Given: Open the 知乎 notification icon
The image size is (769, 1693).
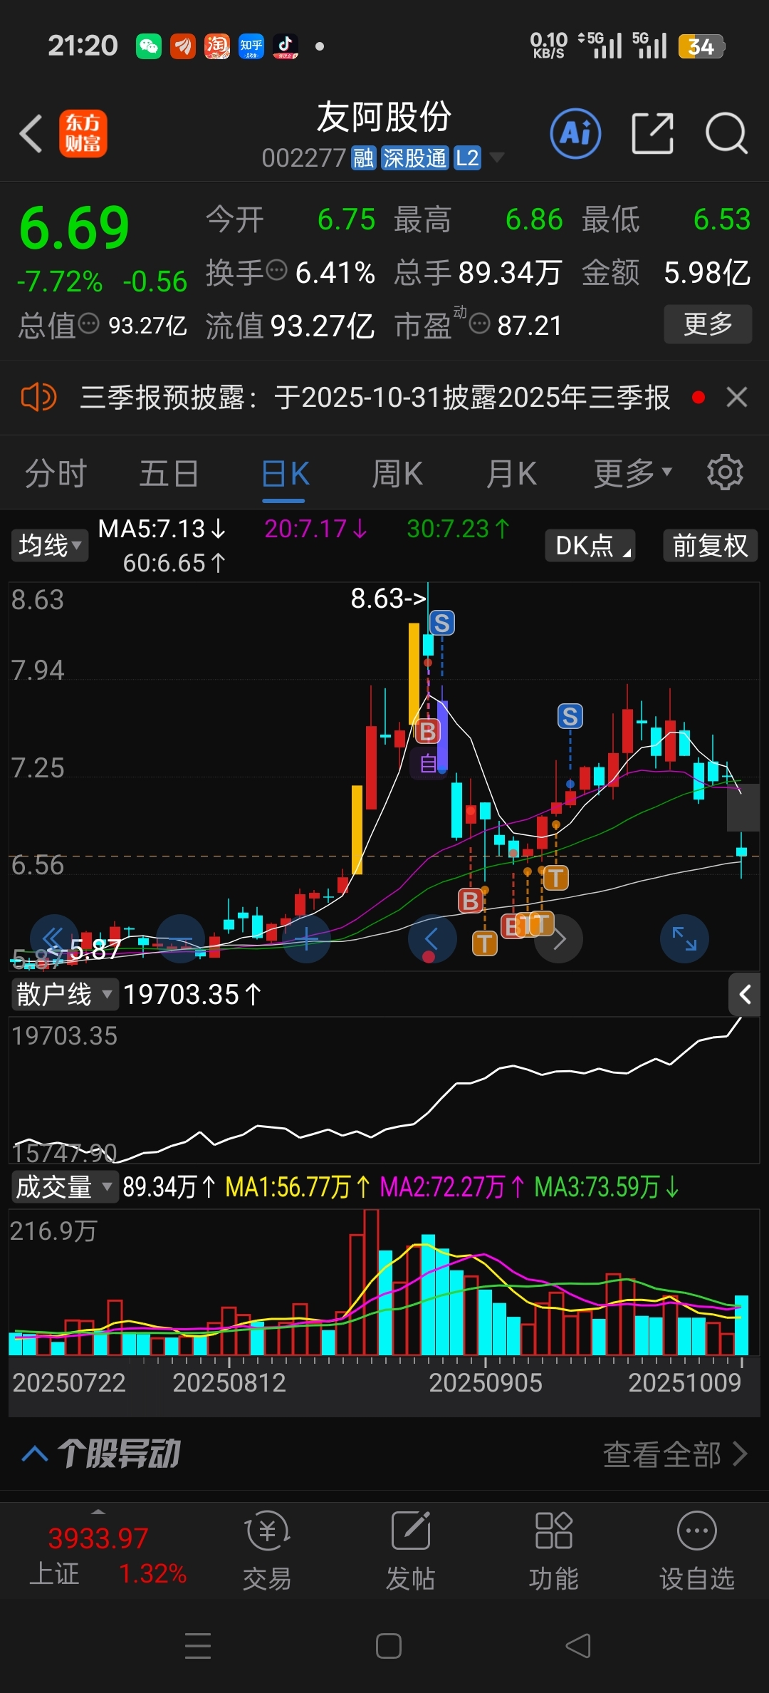Looking at the screenshot, I should (251, 46).
